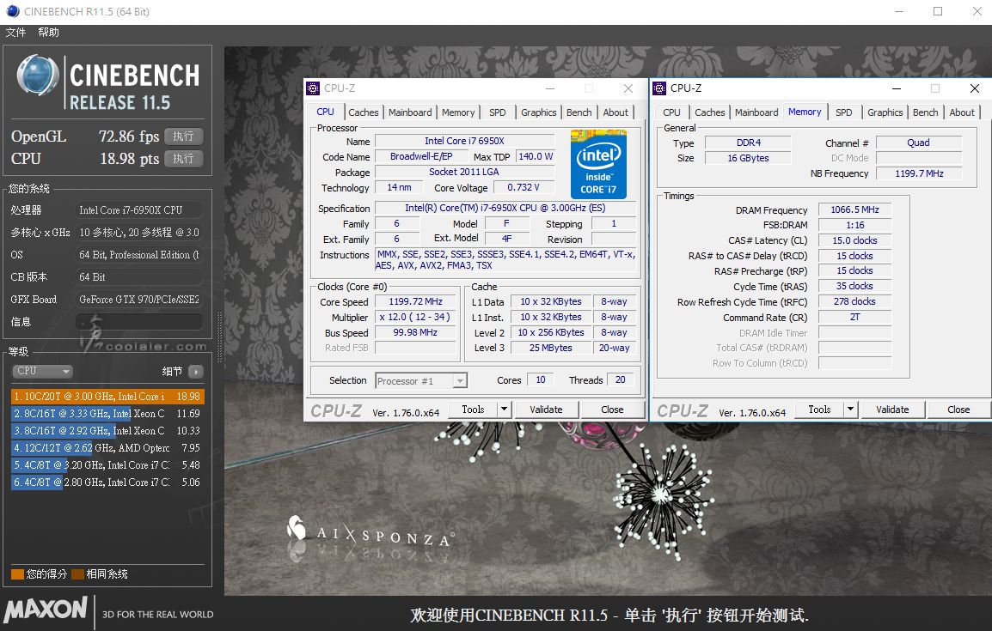
Task: Click the AIXSPONZA logo in the render view
Action: tap(370, 531)
